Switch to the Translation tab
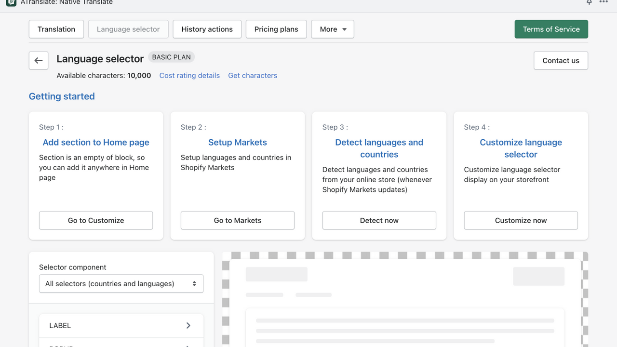The image size is (617, 347). [56, 29]
